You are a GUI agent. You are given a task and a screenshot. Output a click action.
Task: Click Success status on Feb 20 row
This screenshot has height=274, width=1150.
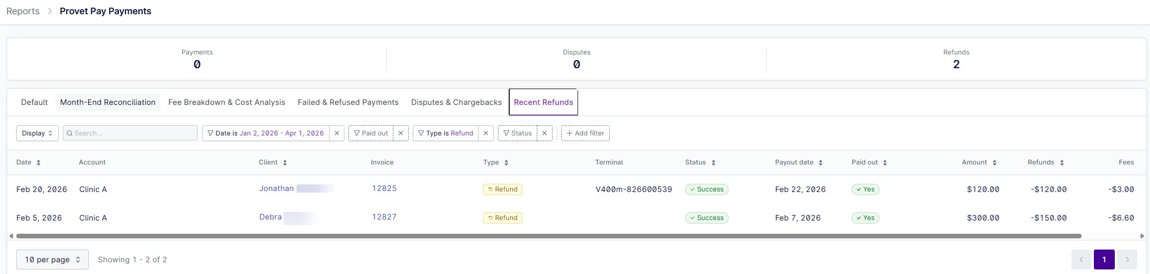coord(707,189)
